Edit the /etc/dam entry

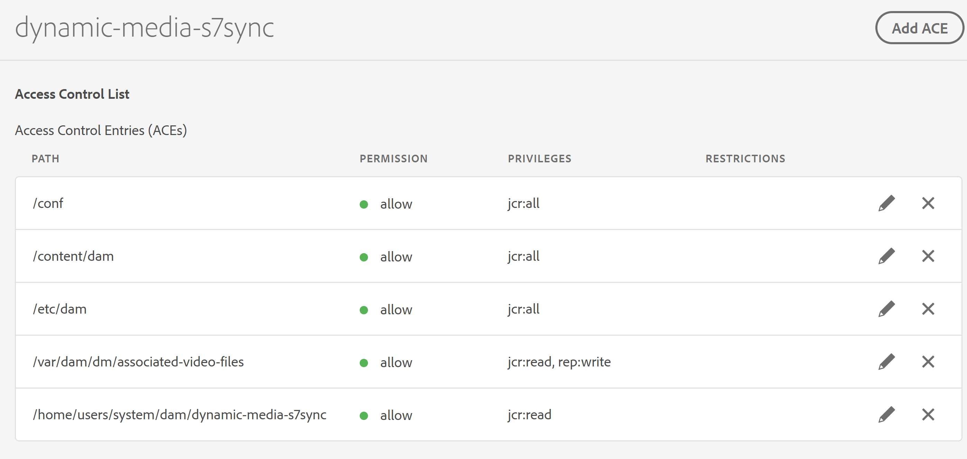[x=886, y=309]
